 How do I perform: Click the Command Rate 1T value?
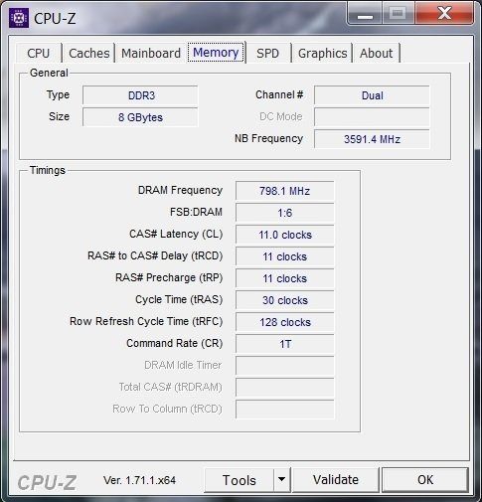click(284, 344)
